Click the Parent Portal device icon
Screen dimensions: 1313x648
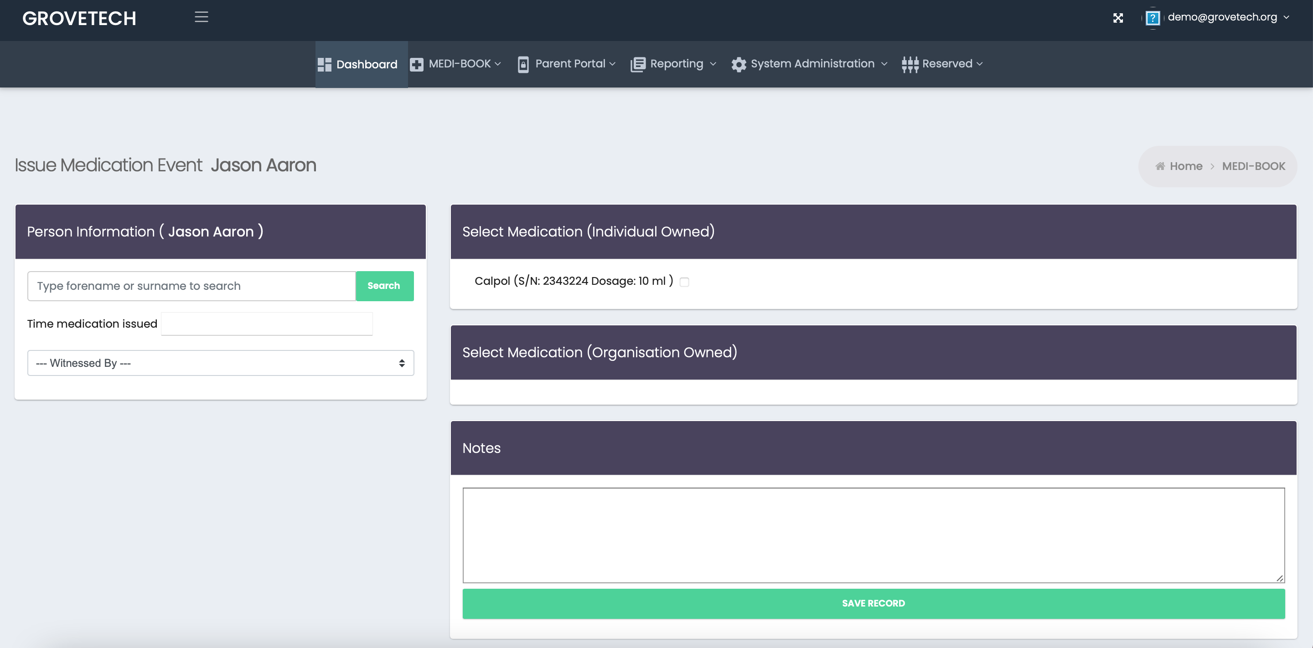coord(523,65)
